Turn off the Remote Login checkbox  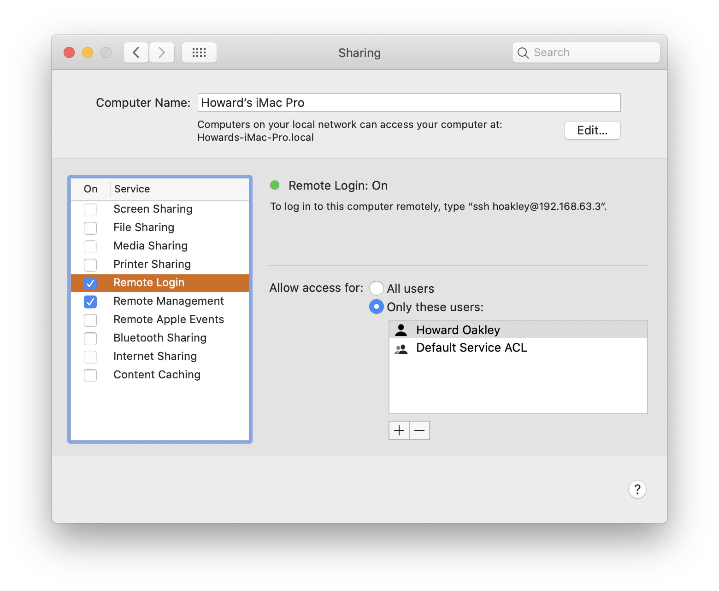coord(90,283)
